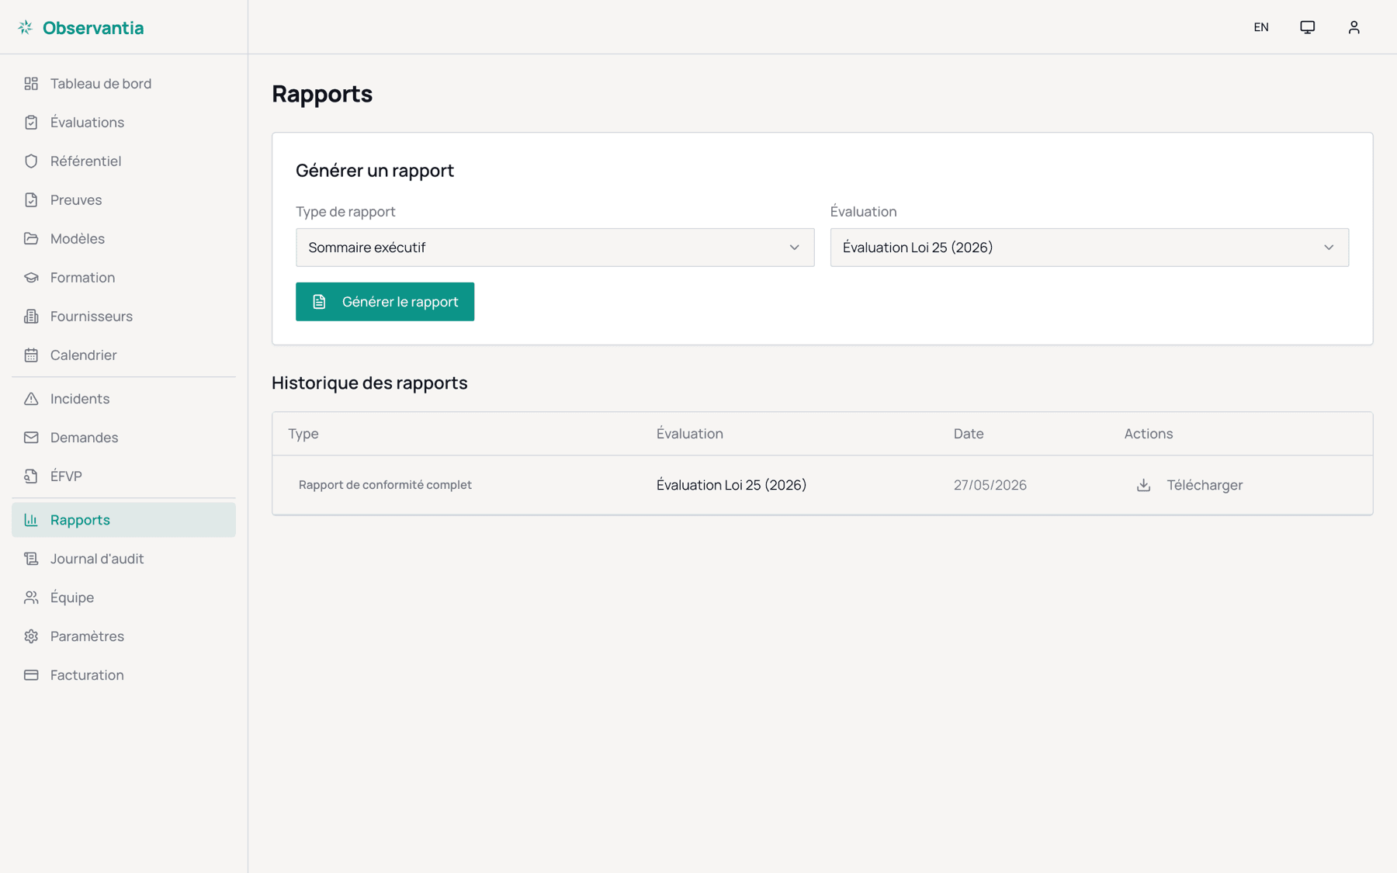The height and width of the screenshot is (873, 1397).
Task: Go to Tableau de bord
Action: point(123,83)
